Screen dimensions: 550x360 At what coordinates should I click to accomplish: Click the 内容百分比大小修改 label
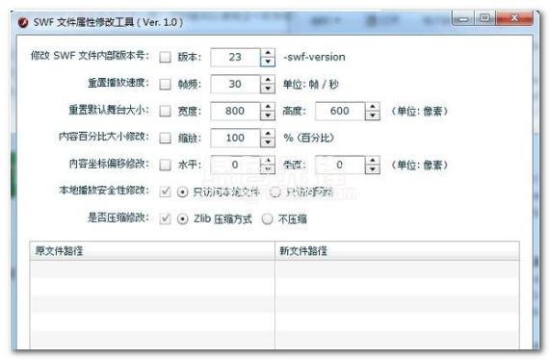pyautogui.click(x=104, y=137)
